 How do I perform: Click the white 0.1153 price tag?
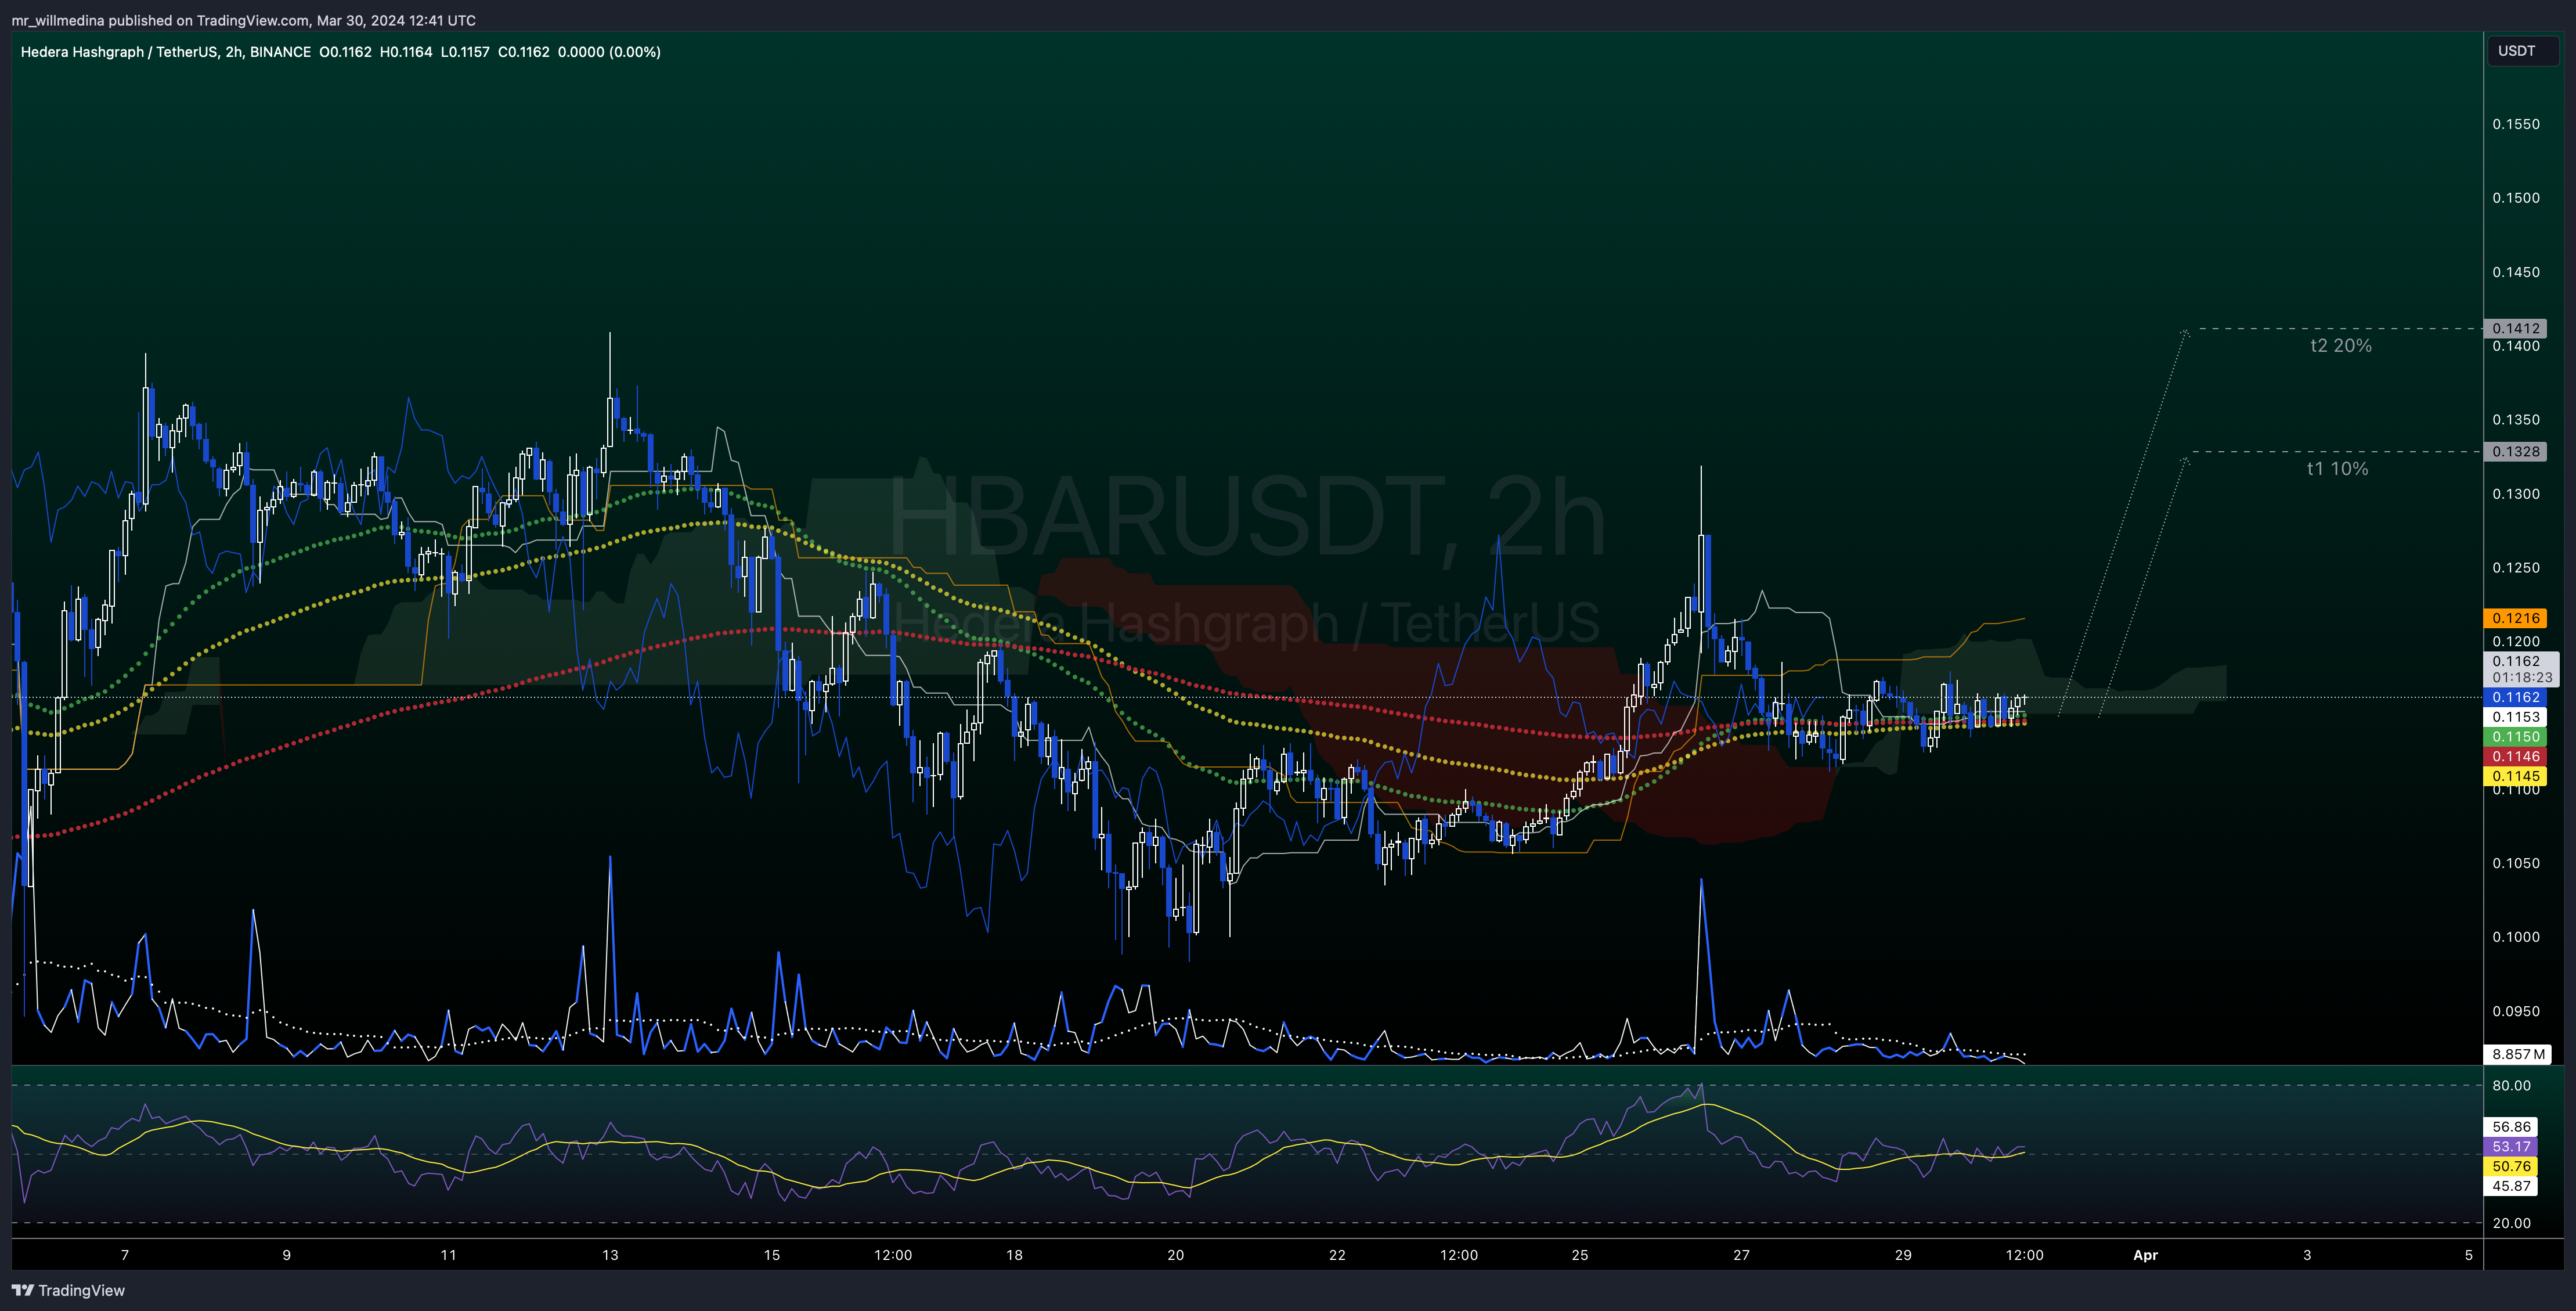[2516, 717]
